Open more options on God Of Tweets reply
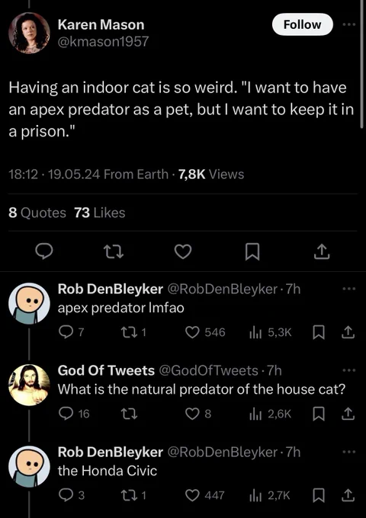Viewport: 366px width, 518px height. (x=349, y=370)
